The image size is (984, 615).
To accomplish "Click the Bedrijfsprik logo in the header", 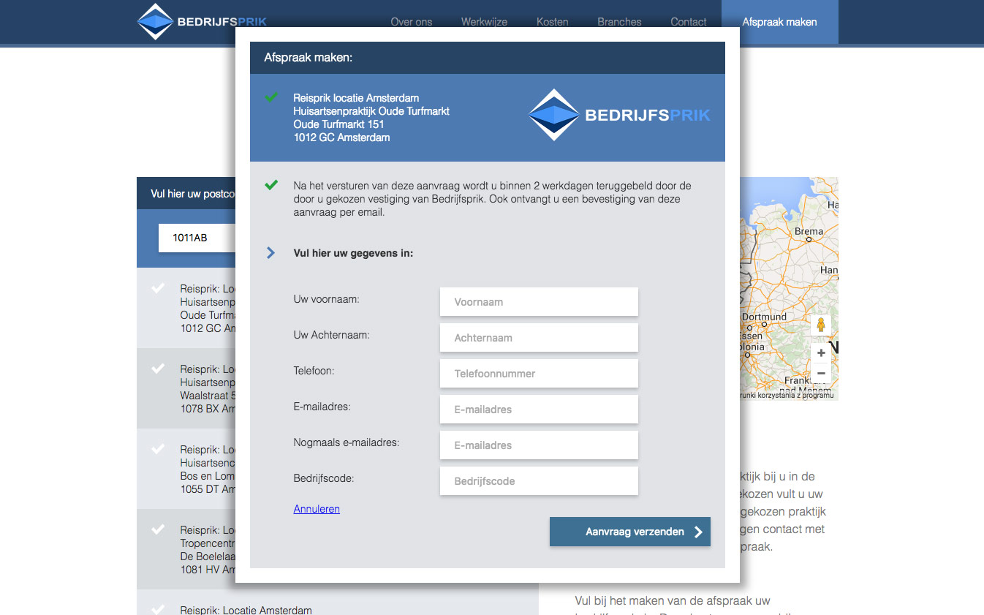I will 202,22.
